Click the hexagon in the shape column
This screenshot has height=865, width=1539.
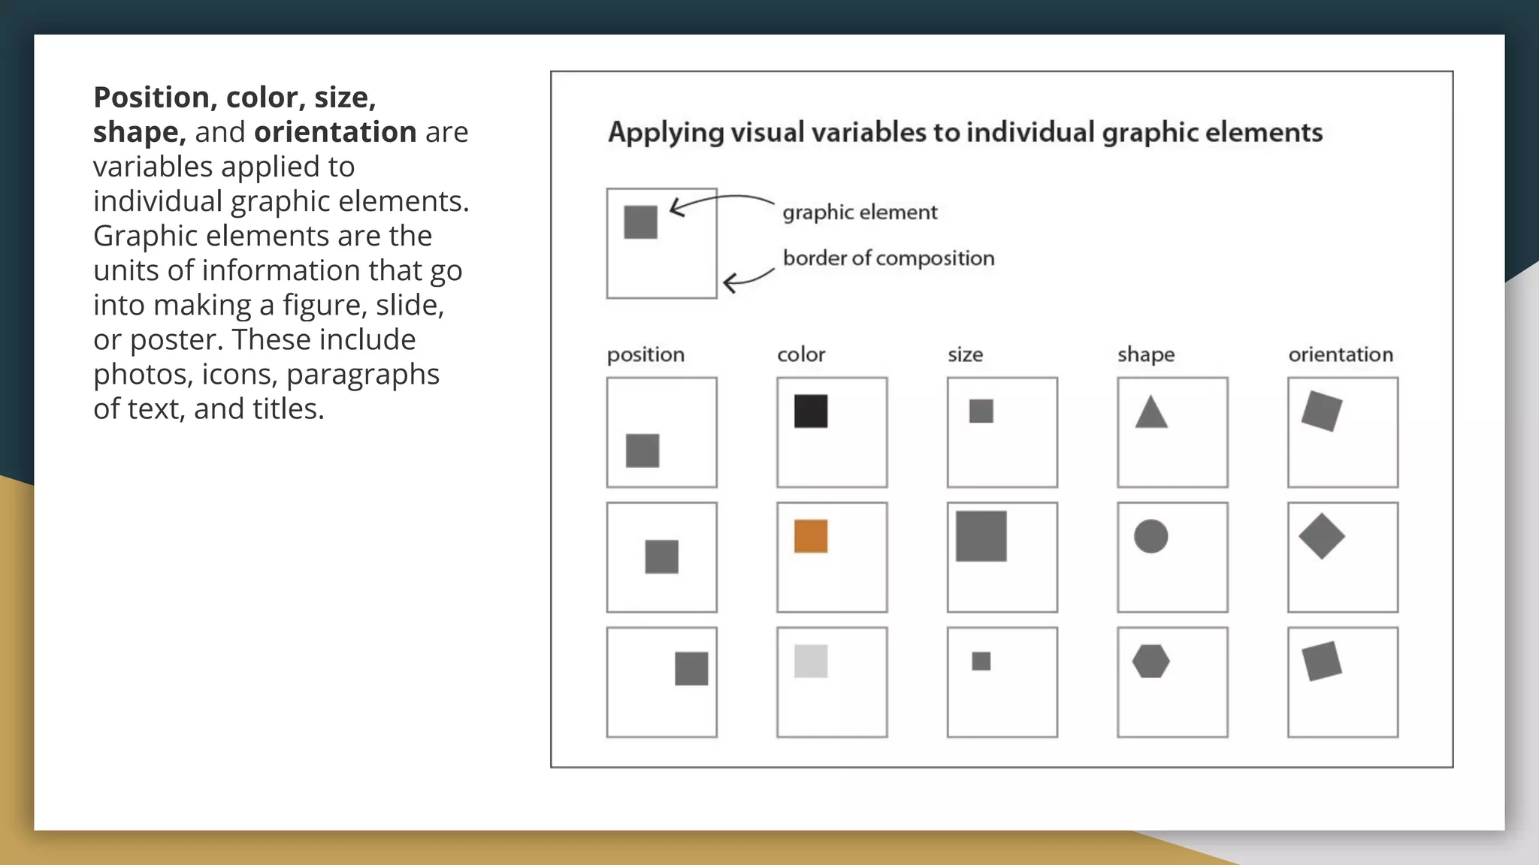pos(1151,662)
